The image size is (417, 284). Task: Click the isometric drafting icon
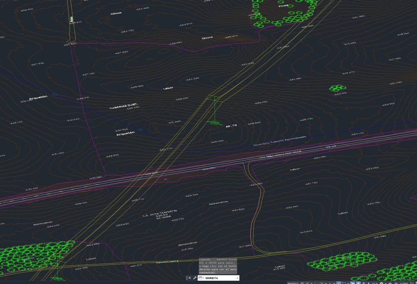pos(330,282)
